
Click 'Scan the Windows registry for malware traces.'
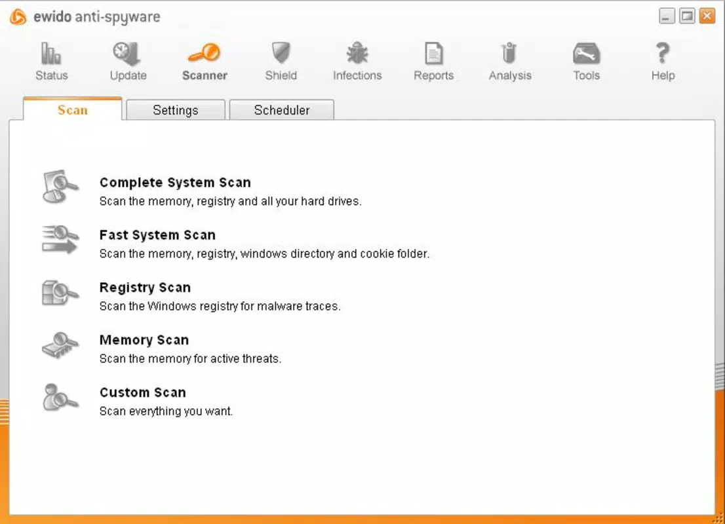[220, 307]
